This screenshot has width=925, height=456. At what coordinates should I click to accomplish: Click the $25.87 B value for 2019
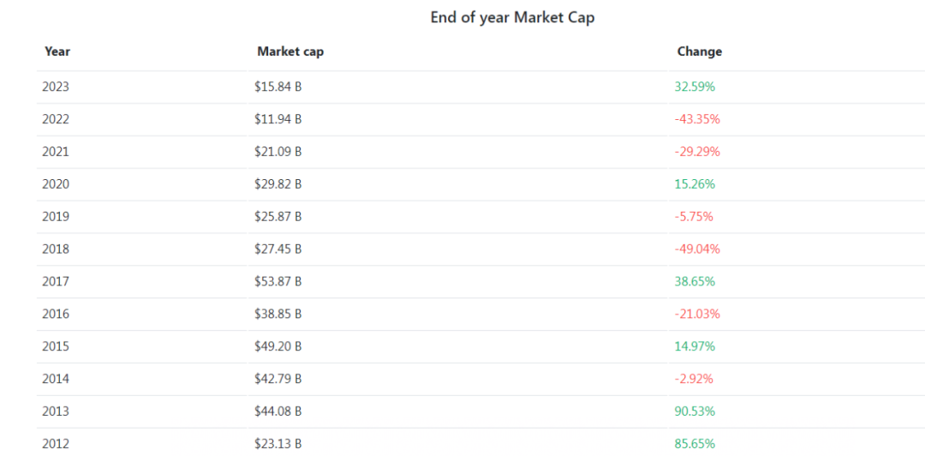pyautogui.click(x=277, y=217)
